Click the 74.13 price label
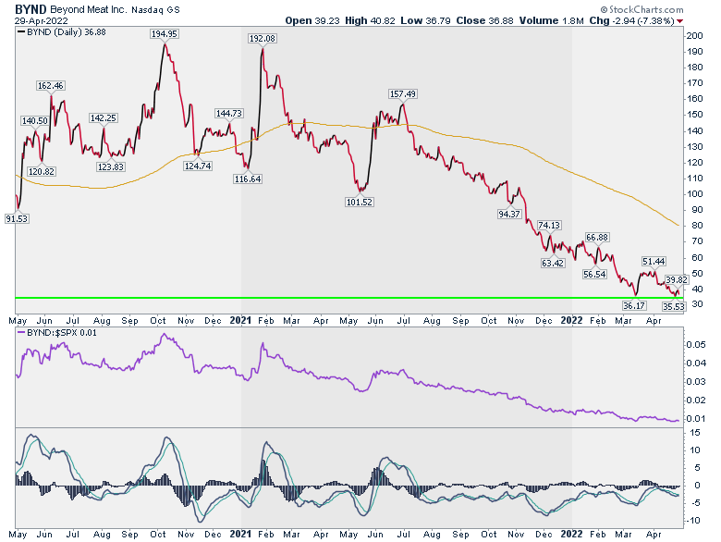 coord(549,226)
